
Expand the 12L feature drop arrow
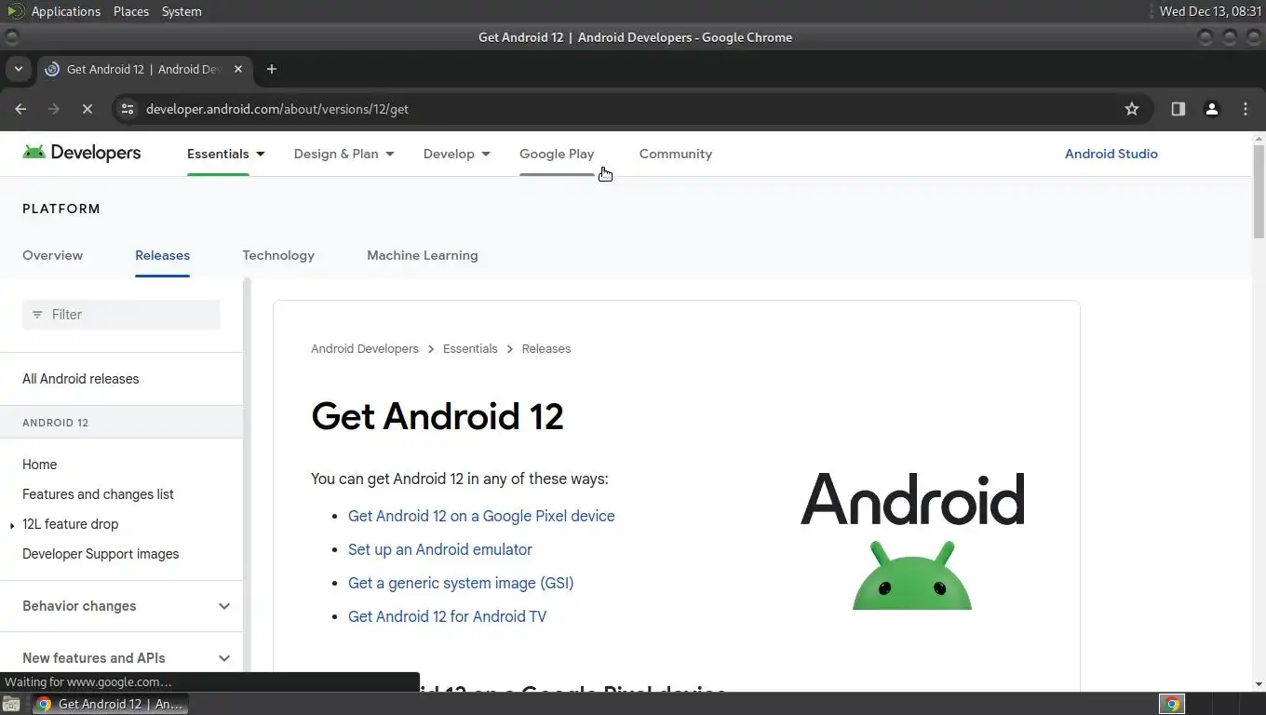point(12,526)
